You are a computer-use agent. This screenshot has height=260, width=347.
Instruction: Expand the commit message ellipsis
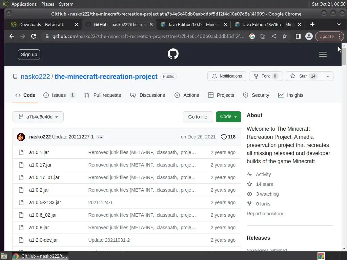tap(100, 137)
